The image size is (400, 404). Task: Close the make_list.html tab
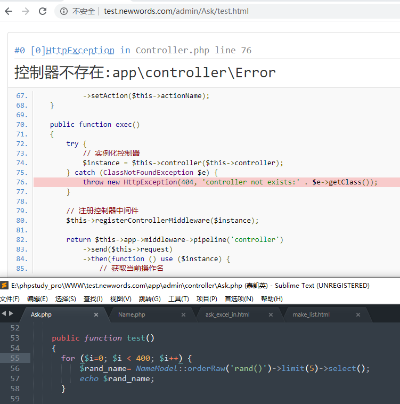coord(358,315)
